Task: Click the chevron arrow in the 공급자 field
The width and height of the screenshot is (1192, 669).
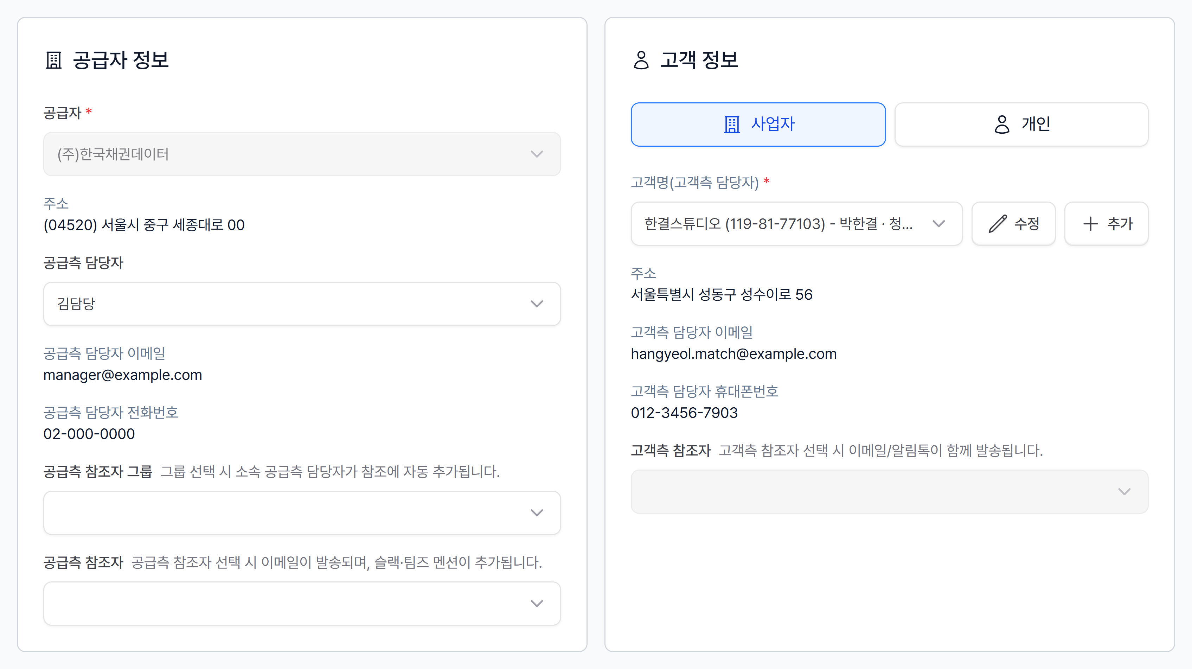Action: [537, 154]
